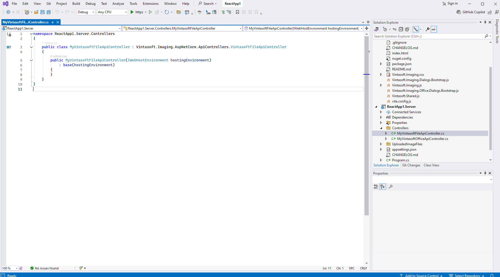Toggle the preview selected items button
This screenshot has height=277, width=500.
pos(434,29)
